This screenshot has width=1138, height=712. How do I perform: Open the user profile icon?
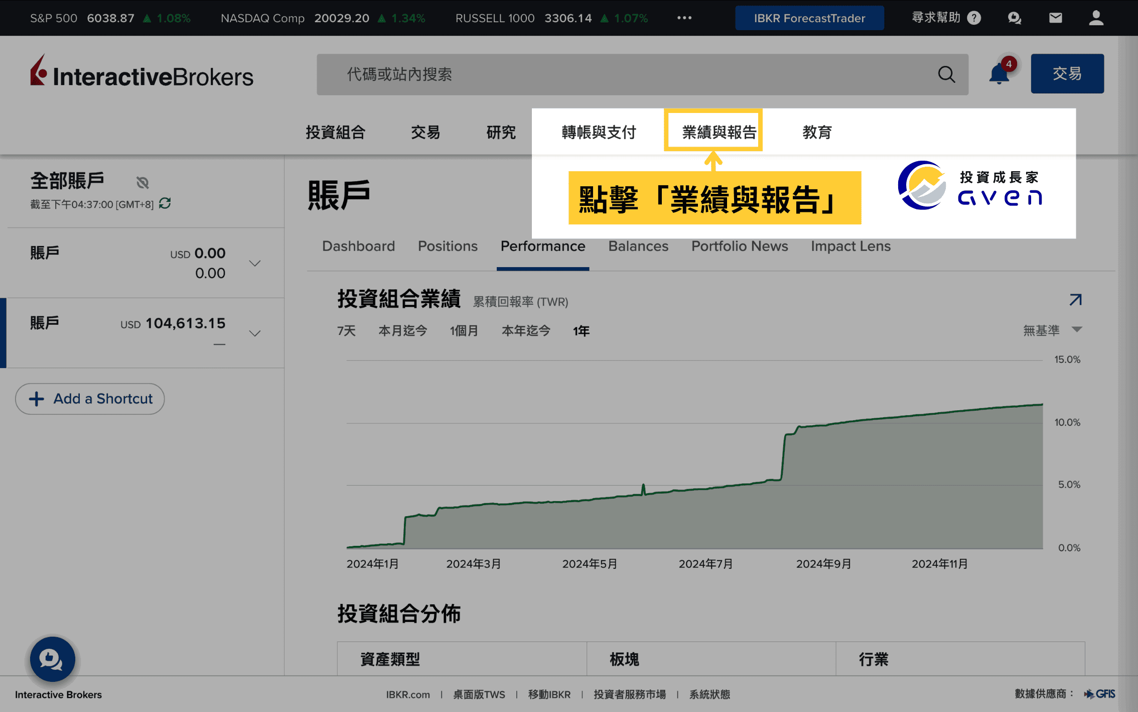tap(1096, 18)
